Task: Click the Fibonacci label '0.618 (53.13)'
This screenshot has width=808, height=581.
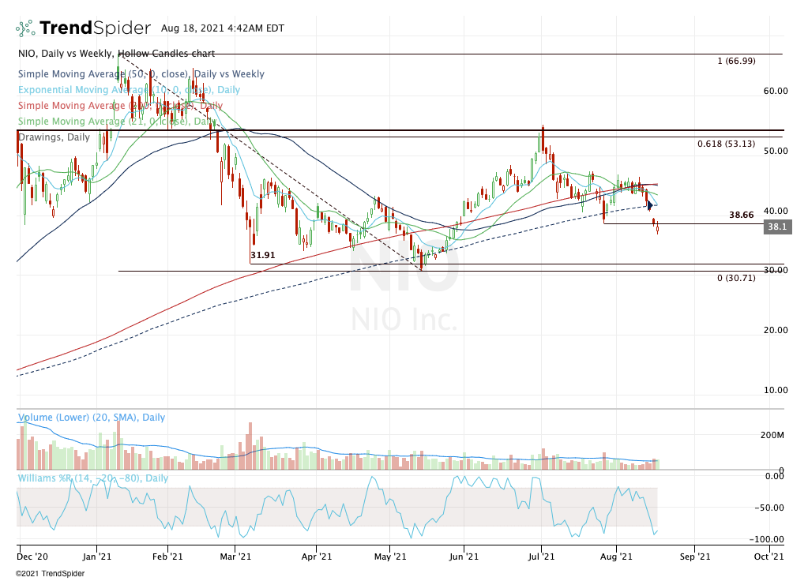Action: 726,144
